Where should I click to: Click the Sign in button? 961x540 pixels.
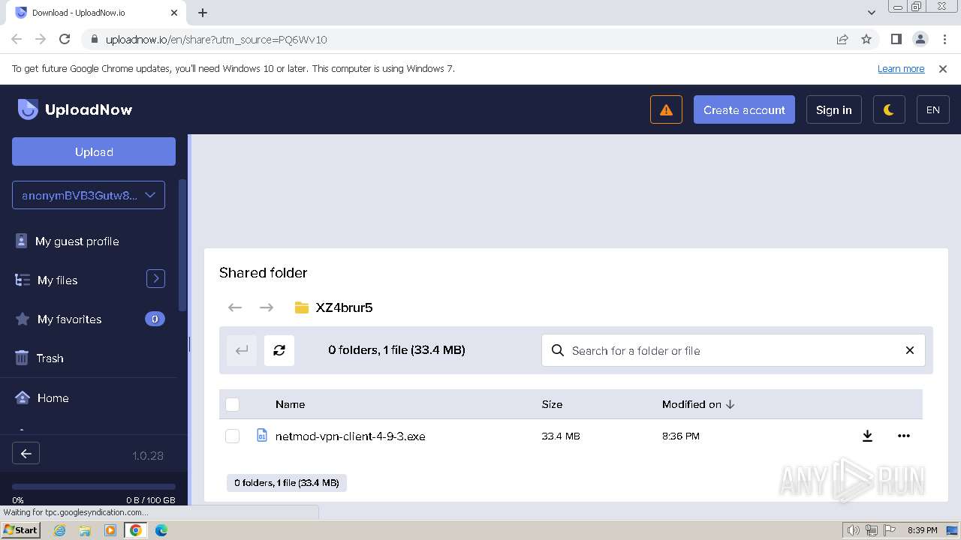point(833,109)
